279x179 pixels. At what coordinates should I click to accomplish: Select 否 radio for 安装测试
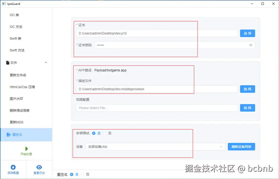[105, 133]
